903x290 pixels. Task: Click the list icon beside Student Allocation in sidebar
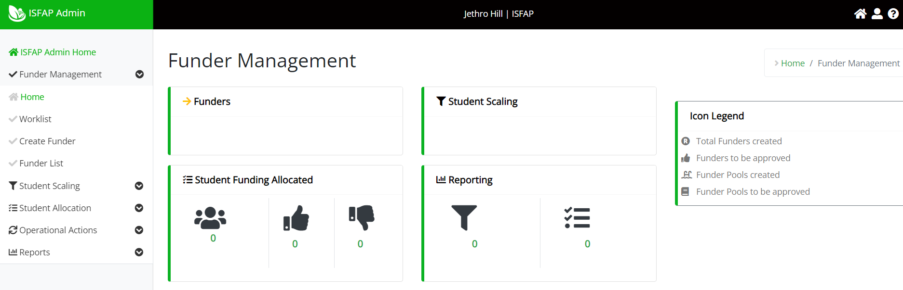click(13, 208)
